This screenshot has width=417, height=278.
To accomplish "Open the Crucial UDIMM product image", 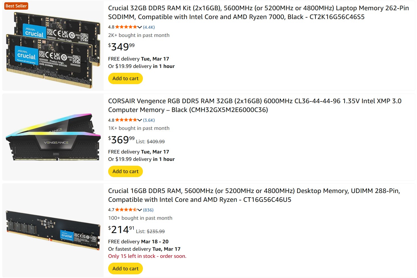I will click(53, 231).
